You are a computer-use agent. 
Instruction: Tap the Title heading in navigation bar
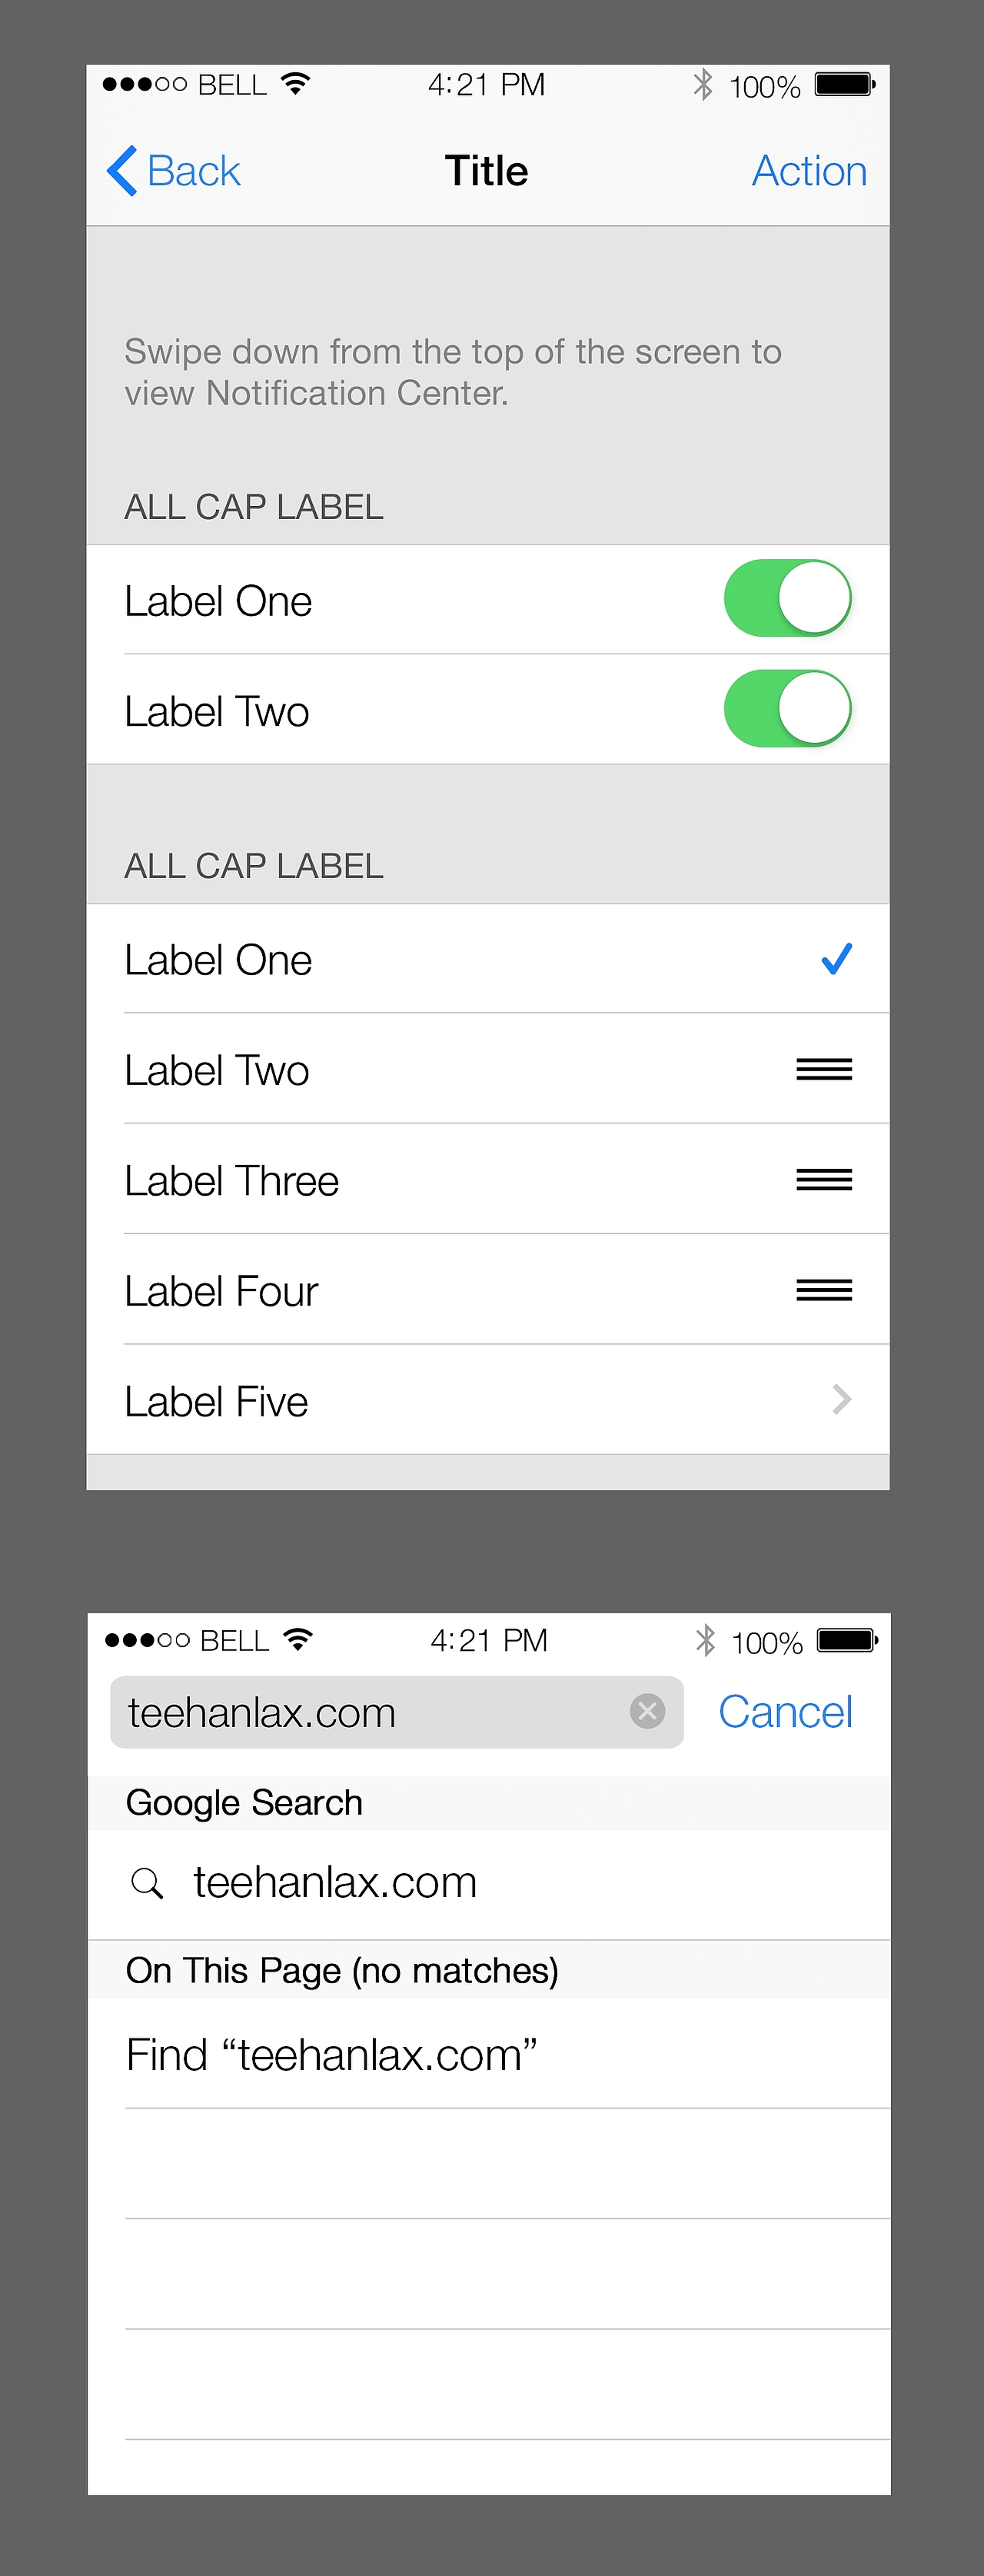pyautogui.click(x=486, y=171)
